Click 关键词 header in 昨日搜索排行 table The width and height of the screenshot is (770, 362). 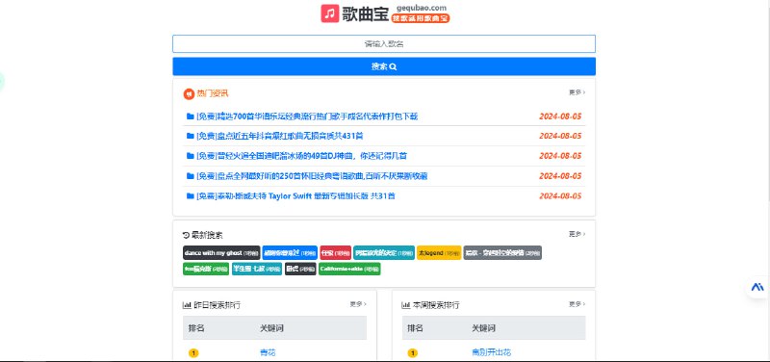click(x=271, y=328)
